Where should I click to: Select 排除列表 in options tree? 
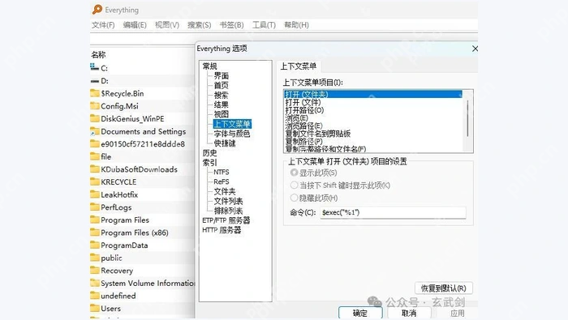pos(228,211)
